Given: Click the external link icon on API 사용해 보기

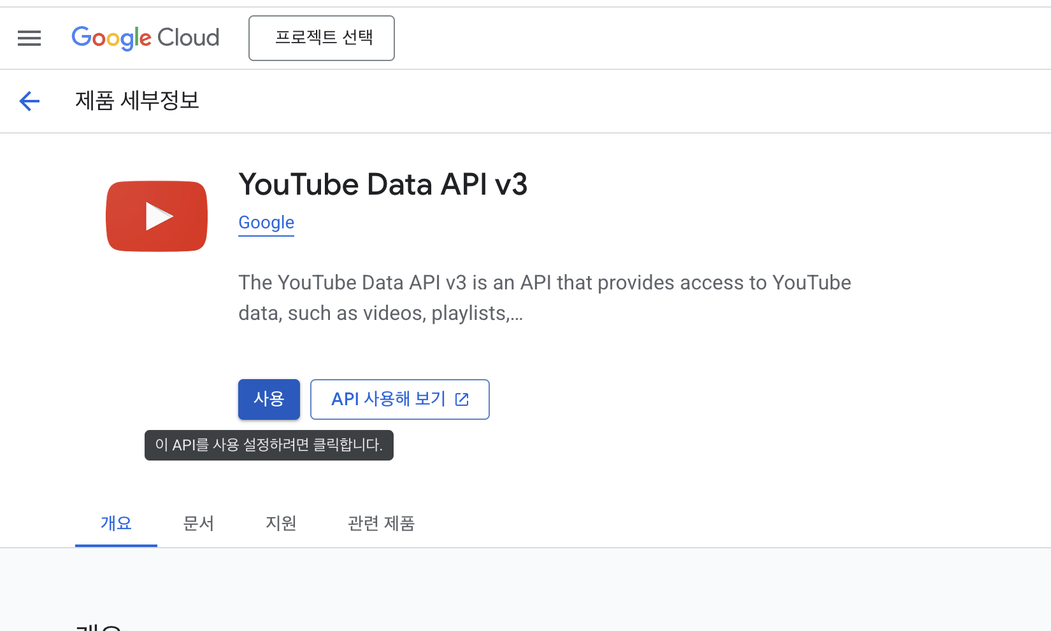Looking at the screenshot, I should pos(461,399).
